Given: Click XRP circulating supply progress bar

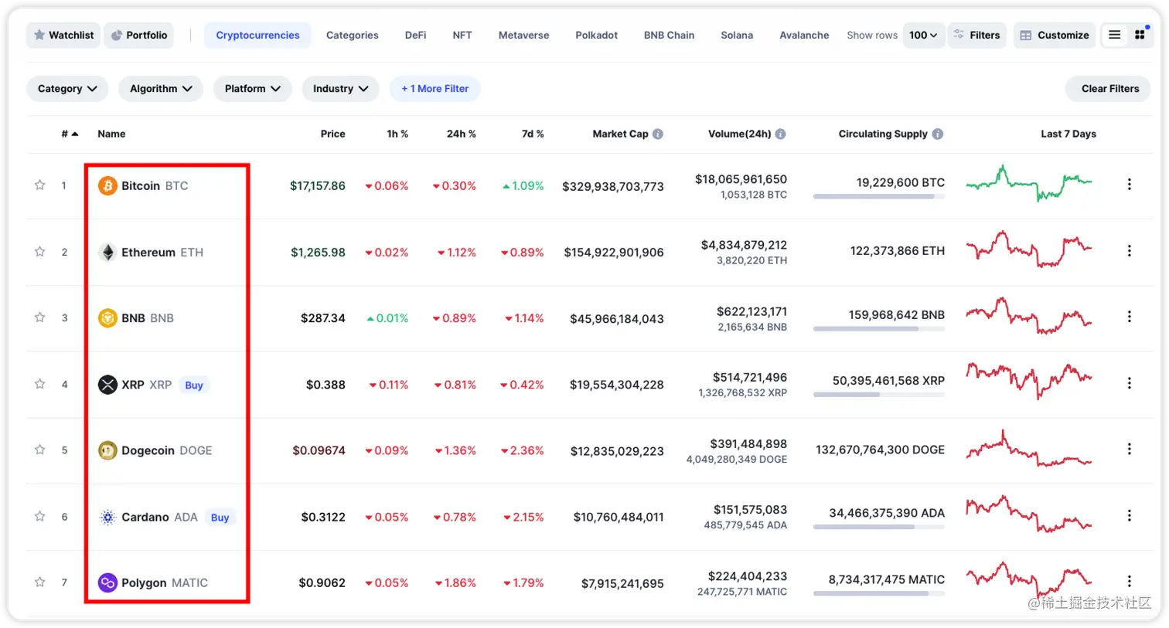Looking at the screenshot, I should tap(879, 395).
